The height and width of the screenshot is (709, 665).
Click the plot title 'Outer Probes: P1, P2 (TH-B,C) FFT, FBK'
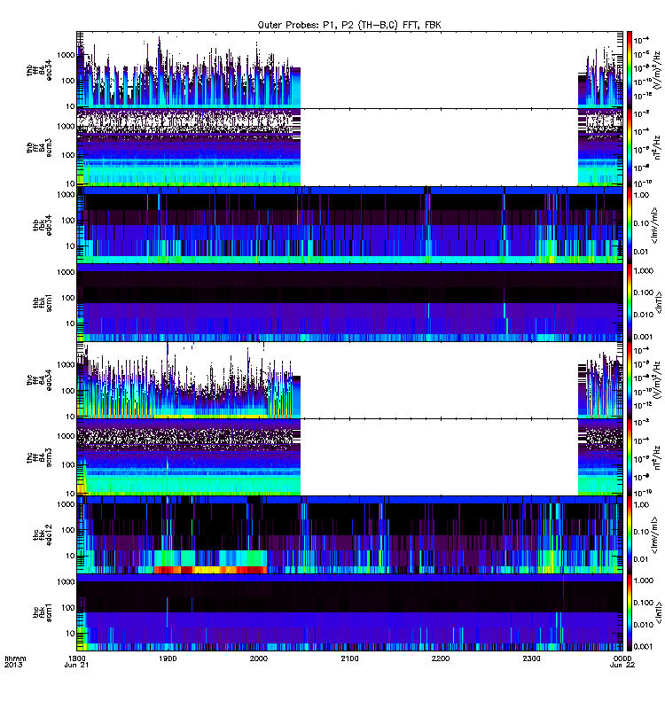(349, 26)
